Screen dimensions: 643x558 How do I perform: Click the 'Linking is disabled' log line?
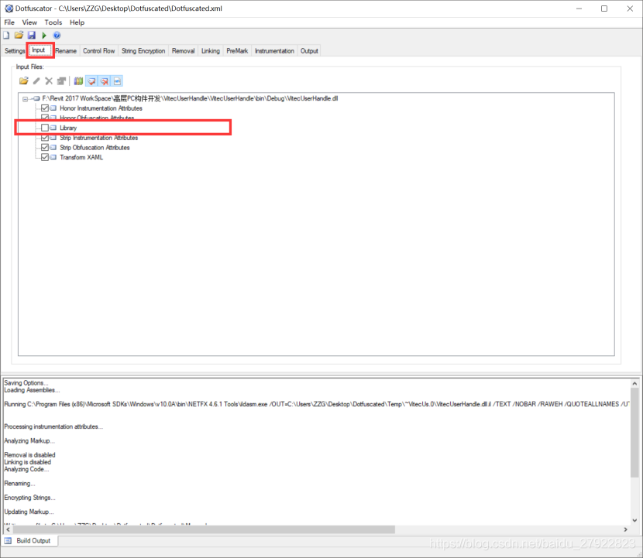point(27,462)
